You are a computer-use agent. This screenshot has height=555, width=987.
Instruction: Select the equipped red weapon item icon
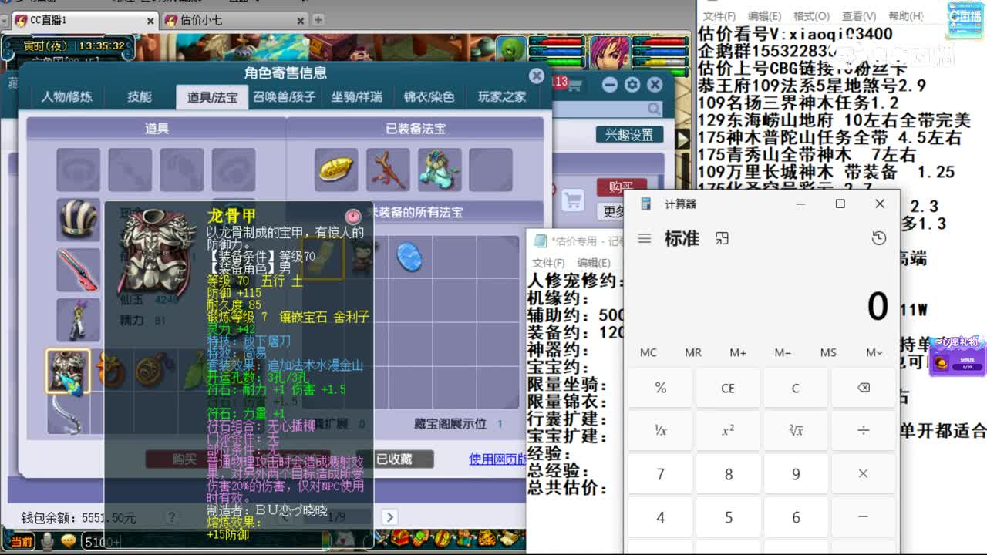(x=78, y=270)
